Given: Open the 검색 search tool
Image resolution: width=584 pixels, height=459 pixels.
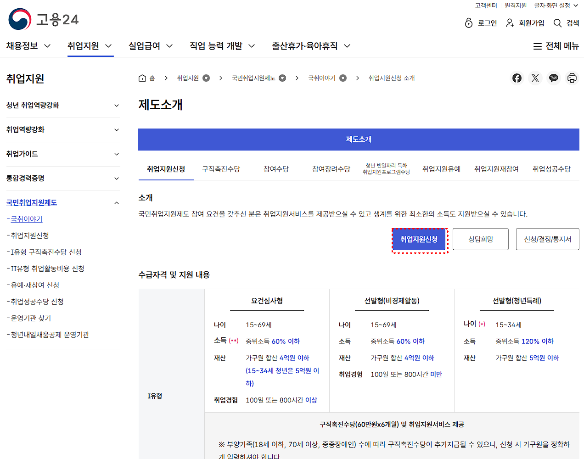Looking at the screenshot, I should (566, 23).
